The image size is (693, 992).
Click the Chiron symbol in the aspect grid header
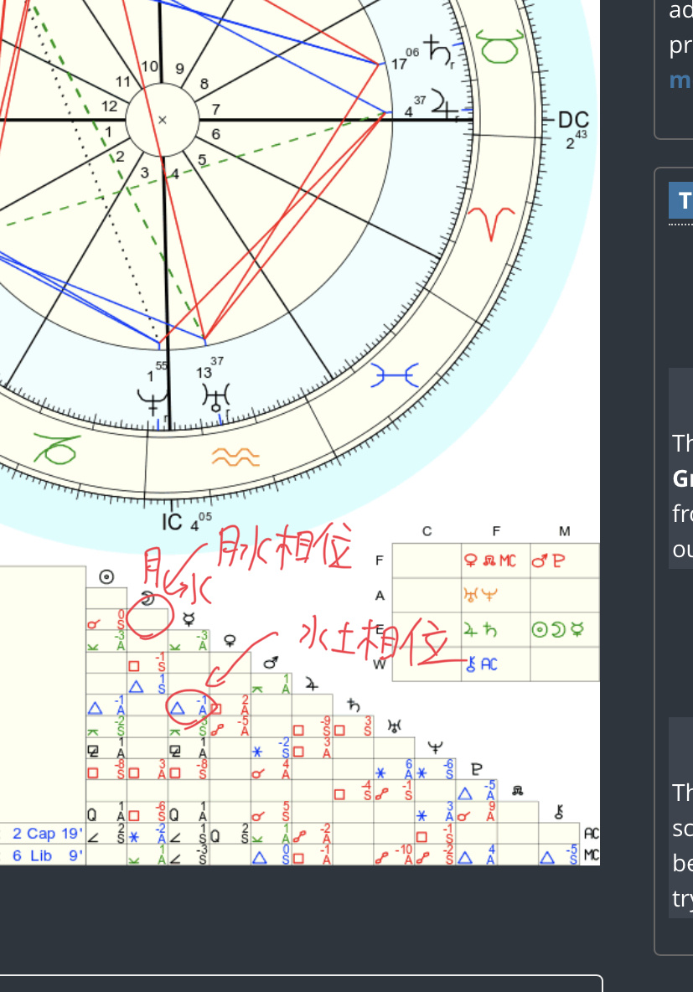559,812
